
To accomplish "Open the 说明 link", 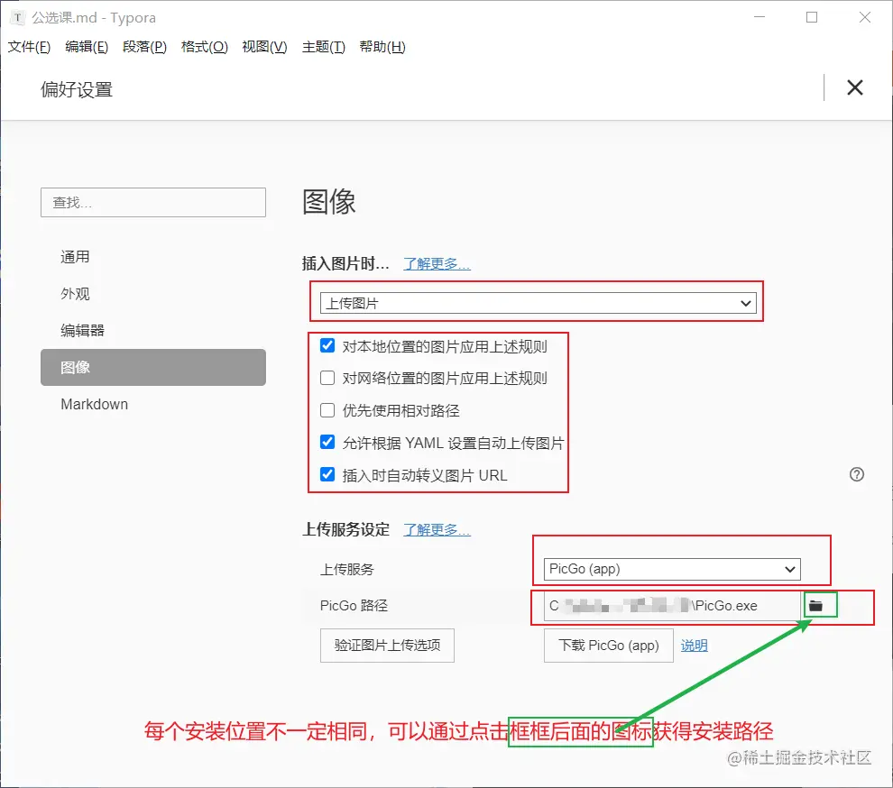I will tap(695, 646).
